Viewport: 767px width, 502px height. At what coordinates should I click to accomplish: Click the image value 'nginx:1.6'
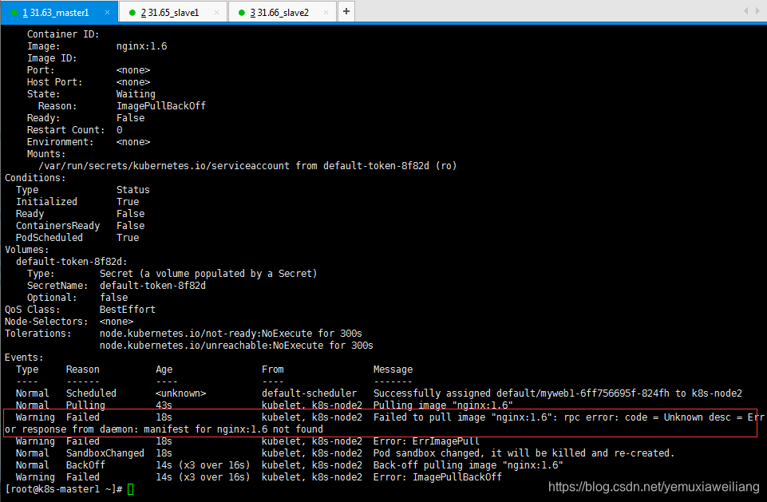142,46
